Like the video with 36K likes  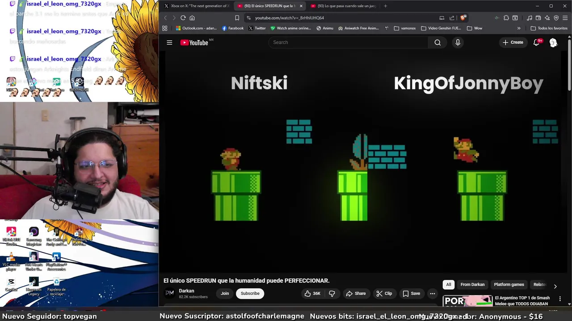click(312, 293)
